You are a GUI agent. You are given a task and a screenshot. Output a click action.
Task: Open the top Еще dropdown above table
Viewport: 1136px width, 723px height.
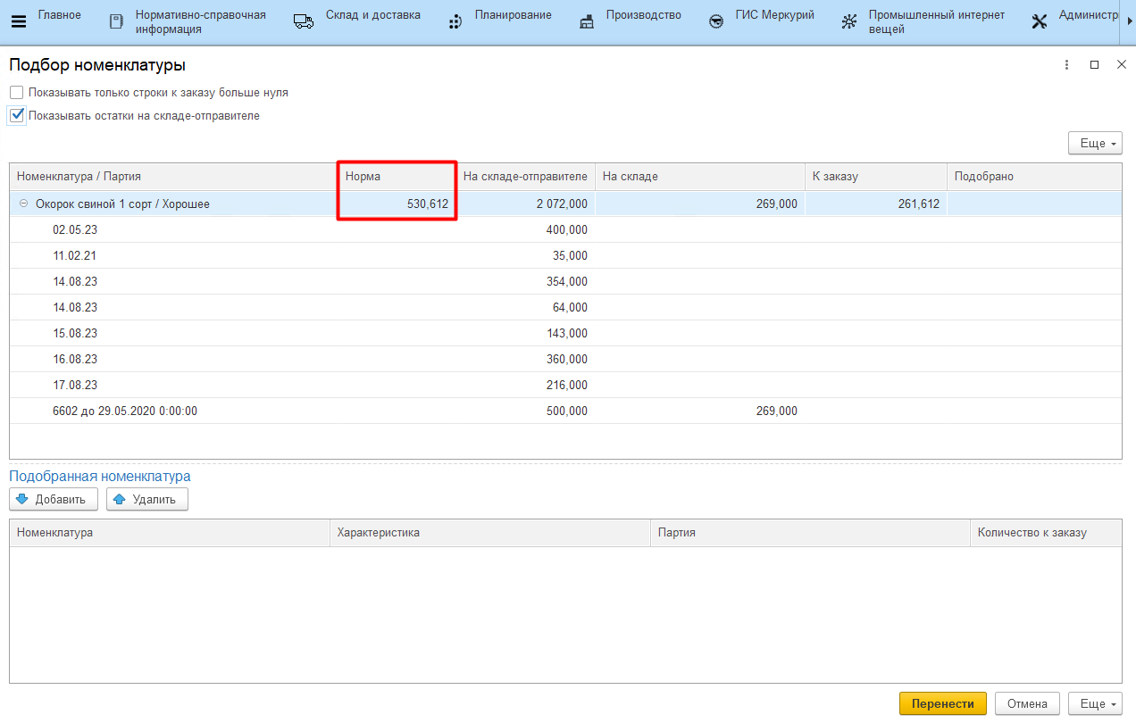[x=1095, y=144]
